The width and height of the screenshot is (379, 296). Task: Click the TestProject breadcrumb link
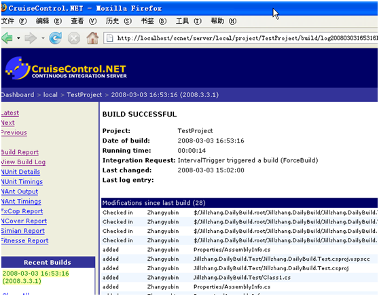point(84,95)
